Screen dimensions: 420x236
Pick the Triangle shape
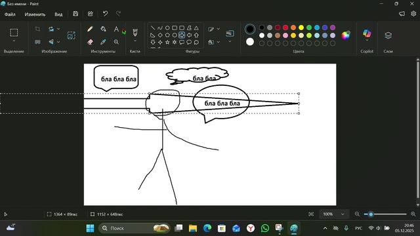pyautogui.click(x=196, y=28)
